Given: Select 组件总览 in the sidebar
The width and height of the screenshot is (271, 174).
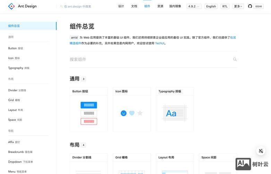Looking at the screenshot, I should click(28, 26).
